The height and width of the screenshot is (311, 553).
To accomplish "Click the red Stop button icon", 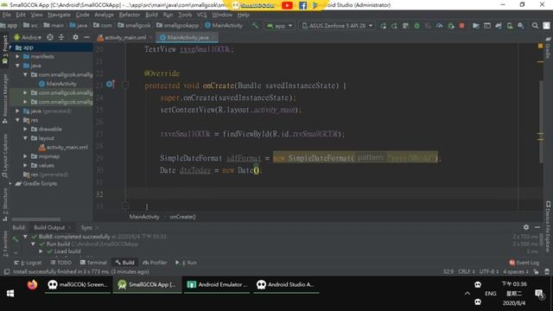I will tap(461, 26).
